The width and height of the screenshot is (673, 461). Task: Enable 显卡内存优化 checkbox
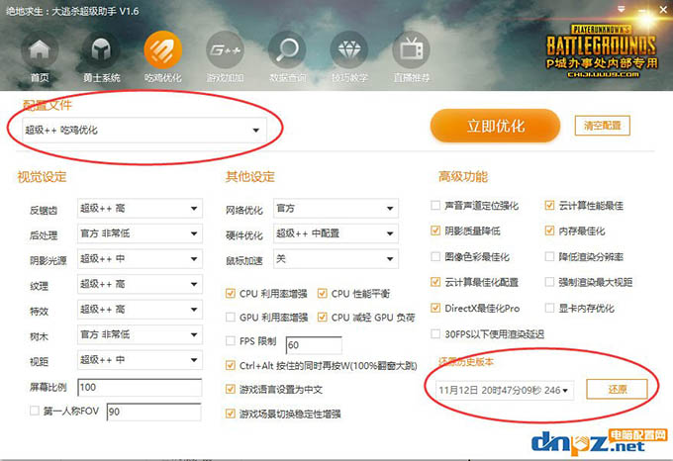[x=549, y=308]
